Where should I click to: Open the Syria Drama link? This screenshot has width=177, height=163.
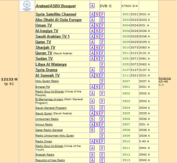pos(47,70)
